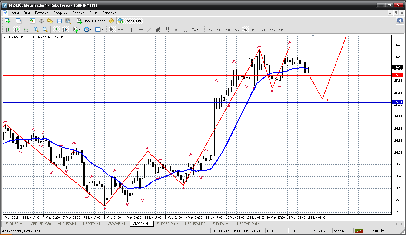Select the trendline drawing tool
Screen dimensions: 406x235
click(150, 29)
